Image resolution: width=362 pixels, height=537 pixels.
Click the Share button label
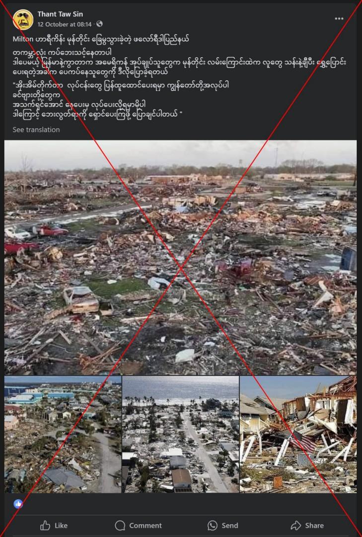point(314,526)
